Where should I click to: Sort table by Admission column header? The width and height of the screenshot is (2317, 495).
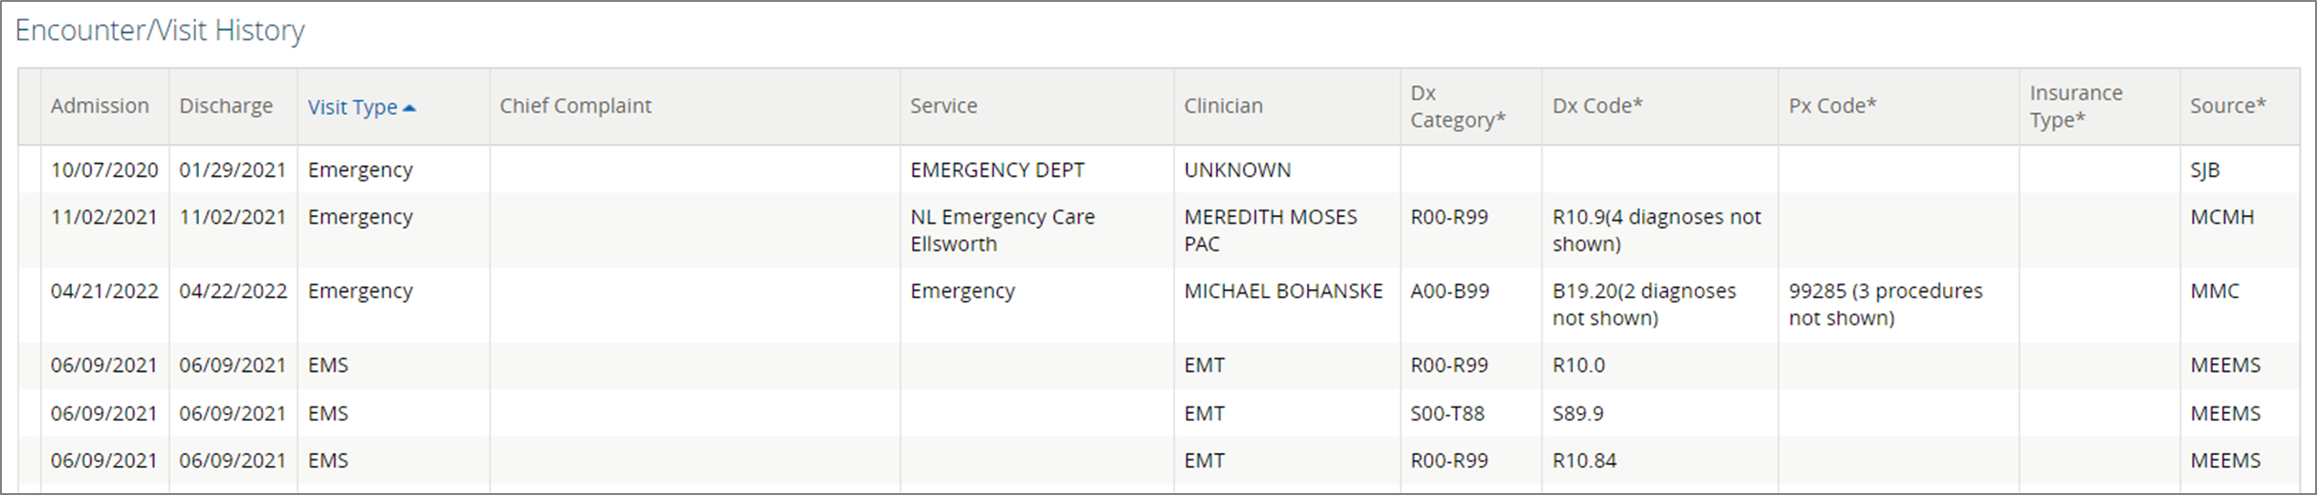(x=99, y=106)
